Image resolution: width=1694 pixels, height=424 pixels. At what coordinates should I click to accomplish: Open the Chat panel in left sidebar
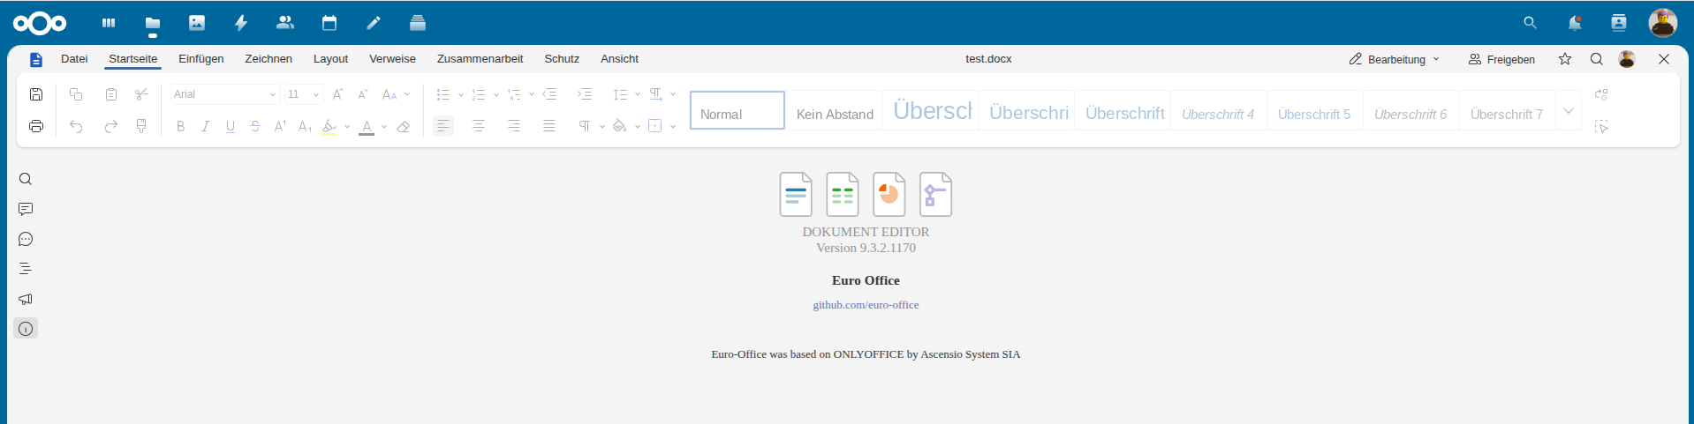[26, 239]
